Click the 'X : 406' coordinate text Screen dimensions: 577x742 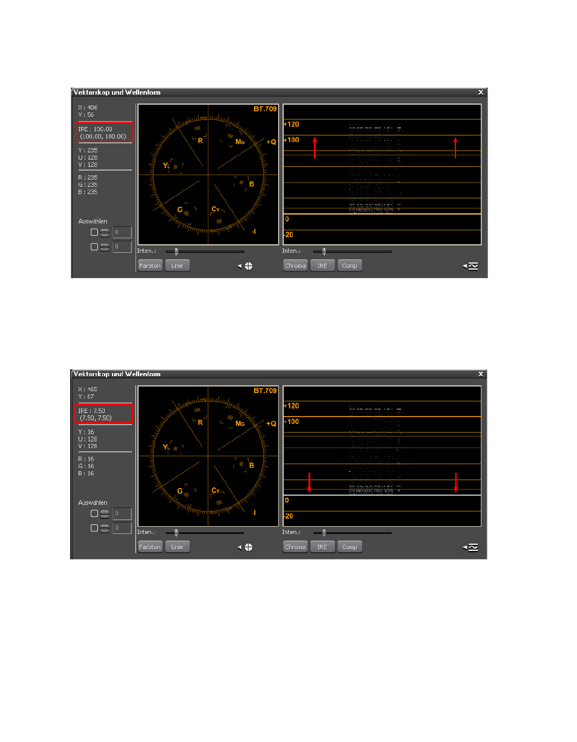[88, 107]
